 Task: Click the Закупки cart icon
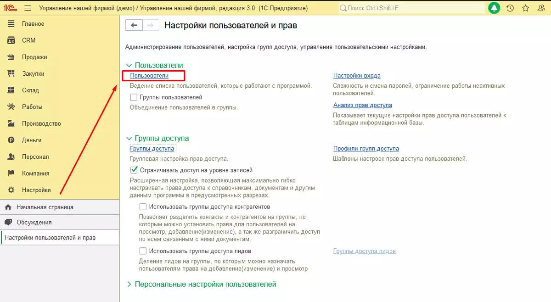coord(11,73)
